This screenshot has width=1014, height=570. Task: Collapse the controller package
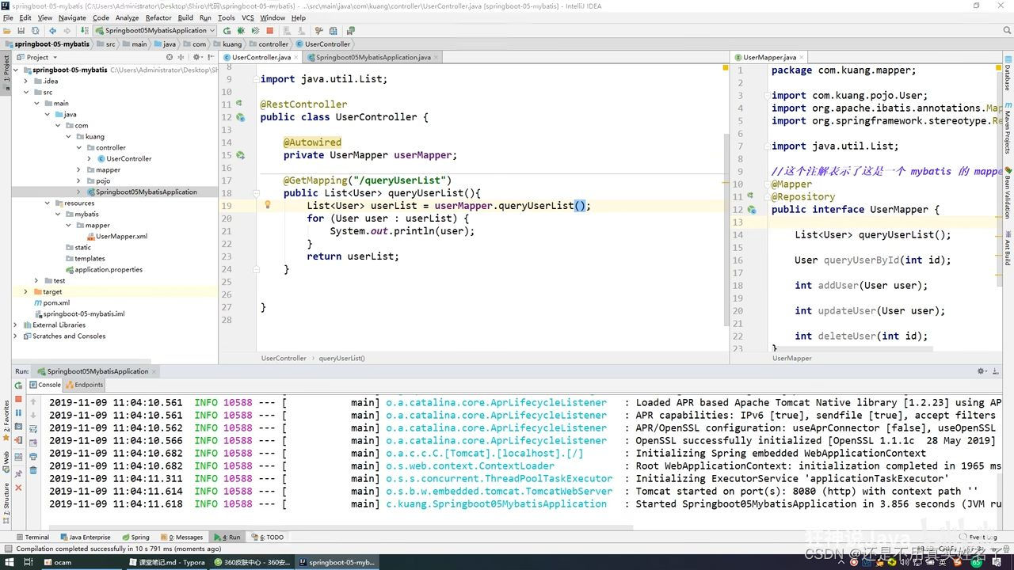pyautogui.click(x=79, y=147)
